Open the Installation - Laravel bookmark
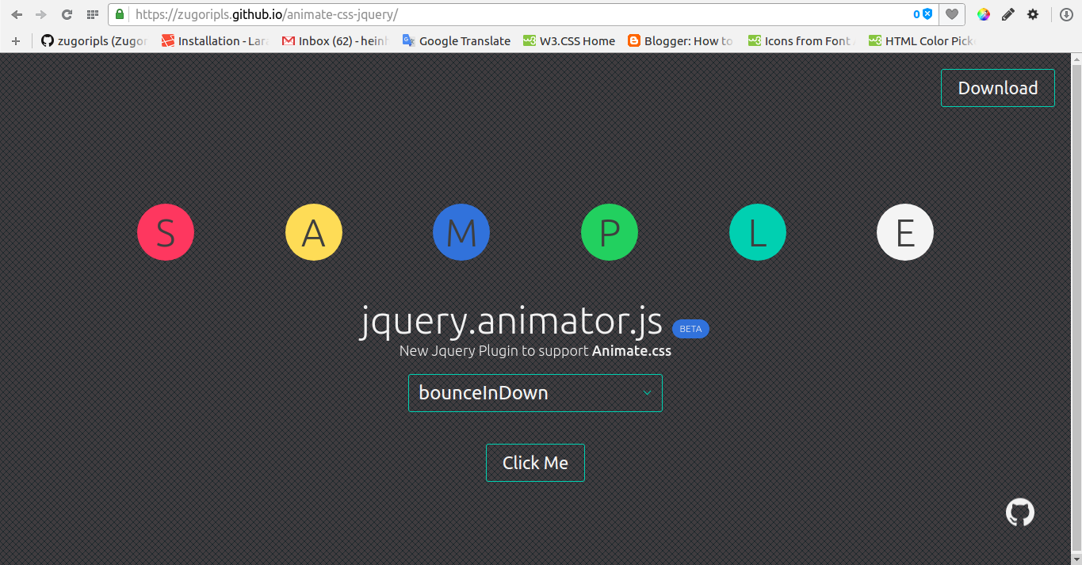 (x=215, y=41)
